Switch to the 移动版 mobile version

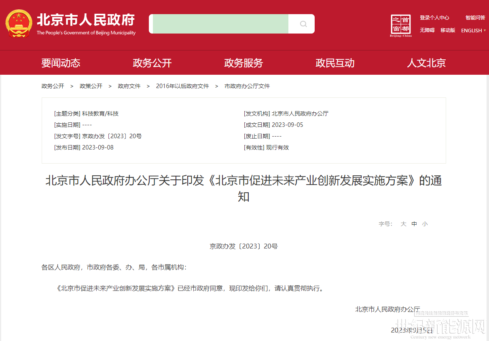[x=448, y=30]
